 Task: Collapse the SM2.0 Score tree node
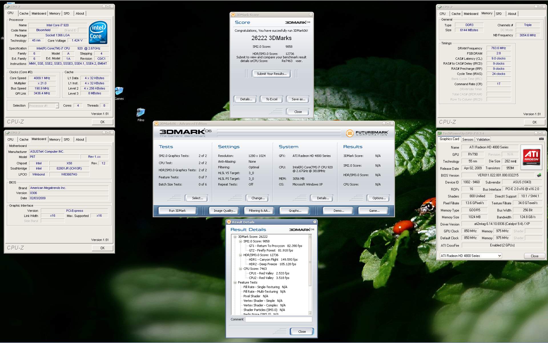click(240, 241)
